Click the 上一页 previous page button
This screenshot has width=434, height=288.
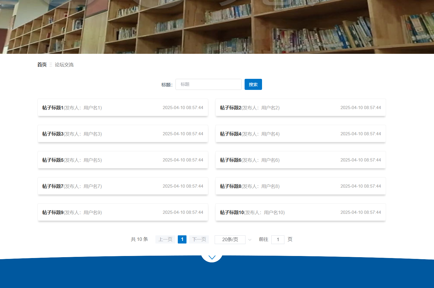[x=165, y=239]
